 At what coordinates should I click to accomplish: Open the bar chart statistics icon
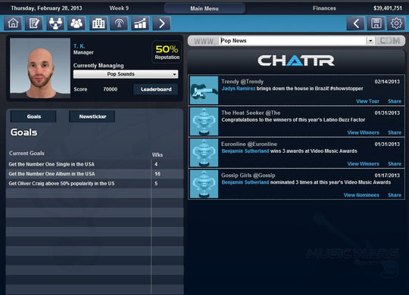tap(140, 23)
